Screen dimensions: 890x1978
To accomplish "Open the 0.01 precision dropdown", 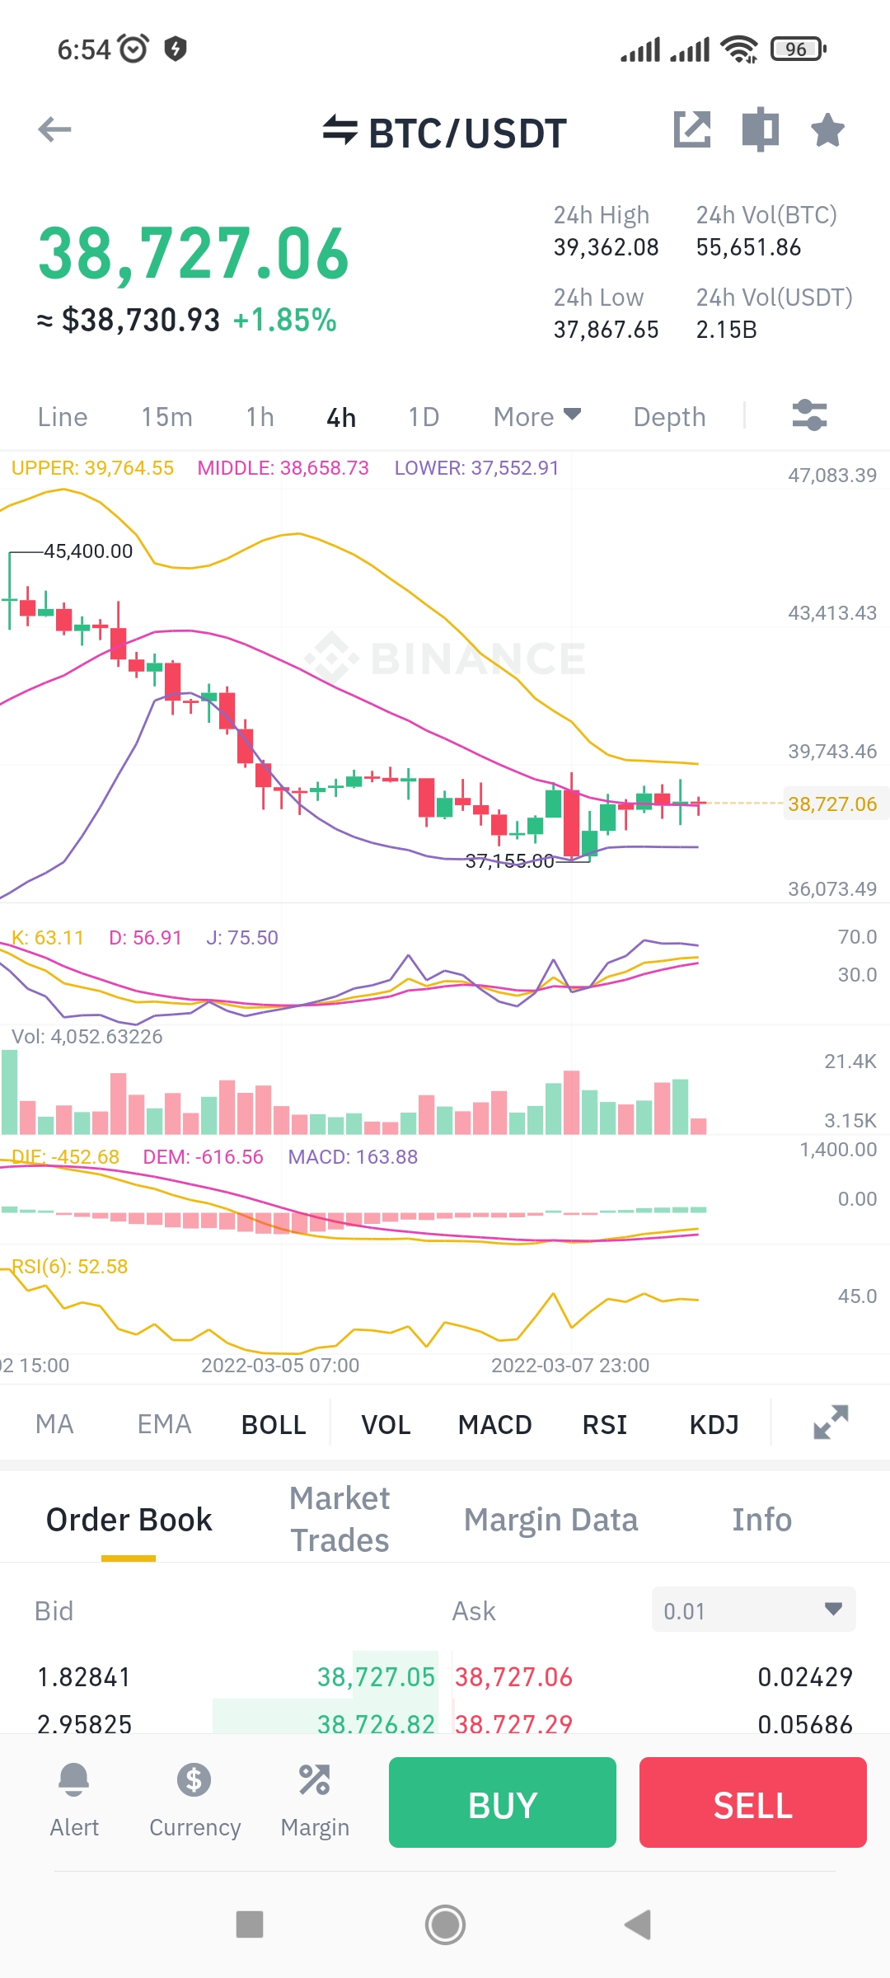I will 753,1610.
